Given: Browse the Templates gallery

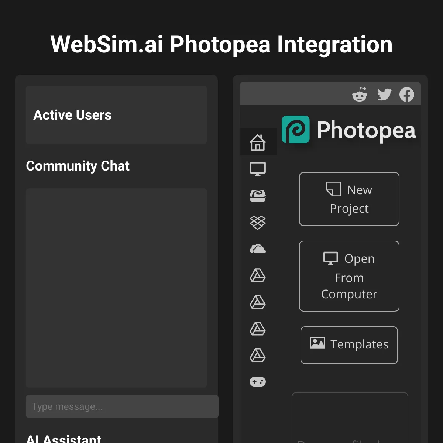Looking at the screenshot, I should pos(349,345).
